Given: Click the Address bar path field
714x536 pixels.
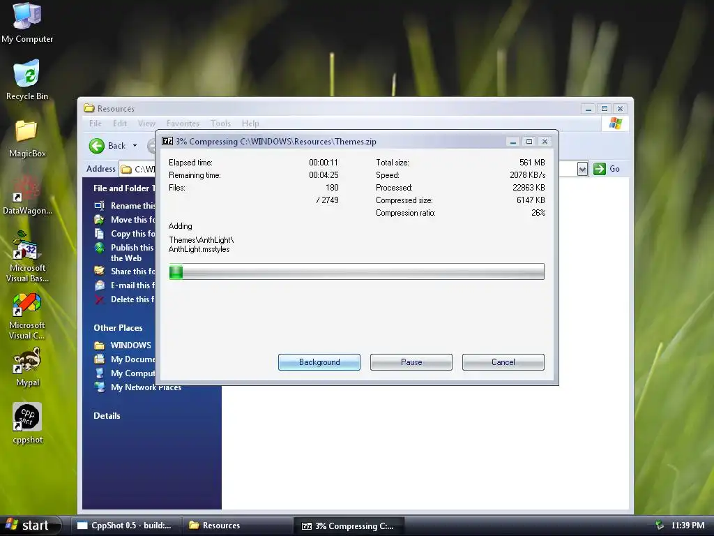Looking at the screenshot, I should [137, 169].
